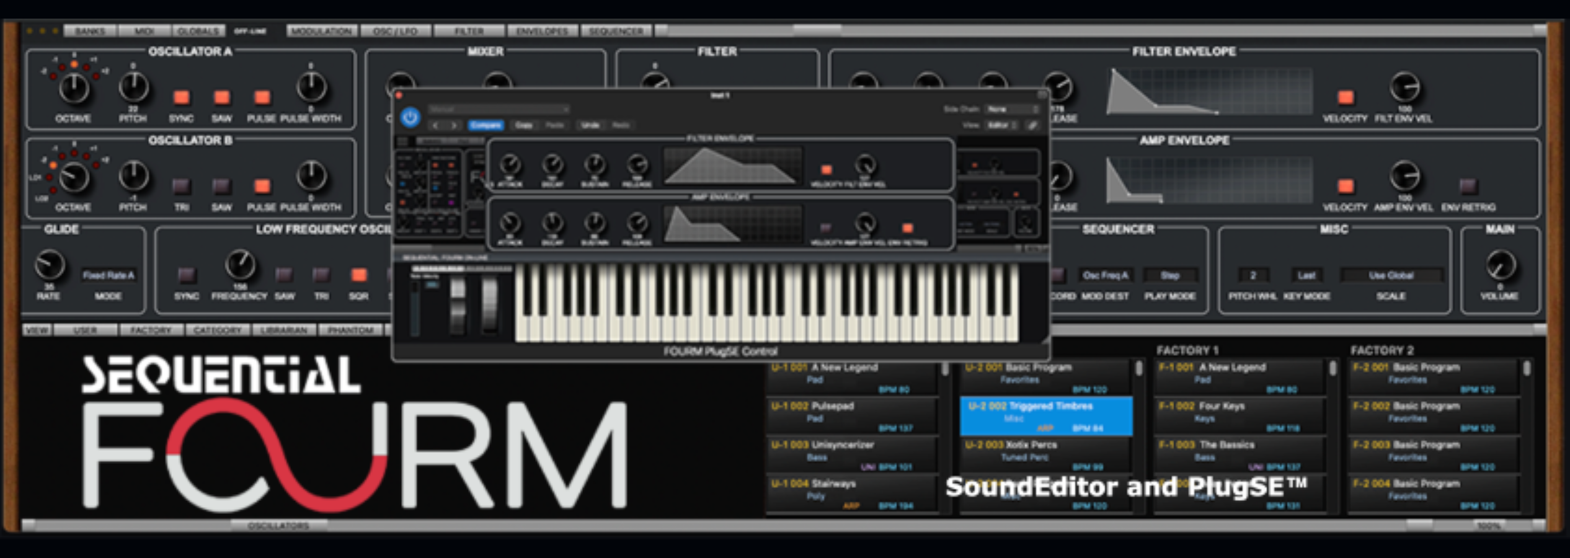Open preset menu dropdown in plugin window

499,109
